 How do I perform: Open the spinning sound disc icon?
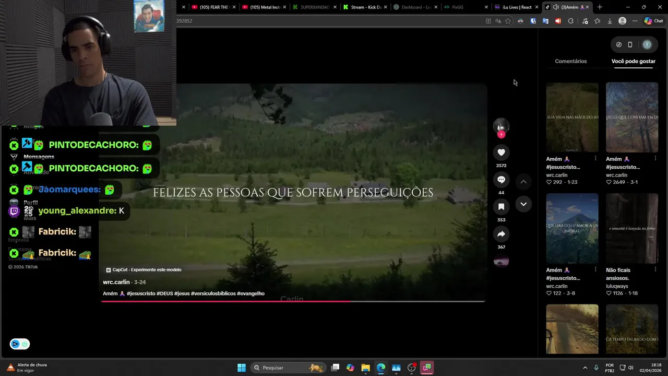tap(501, 261)
